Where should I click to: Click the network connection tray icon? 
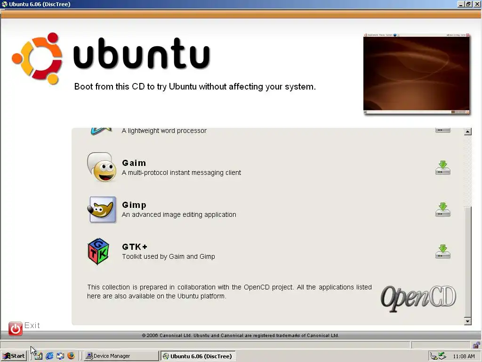pyautogui.click(x=434, y=356)
